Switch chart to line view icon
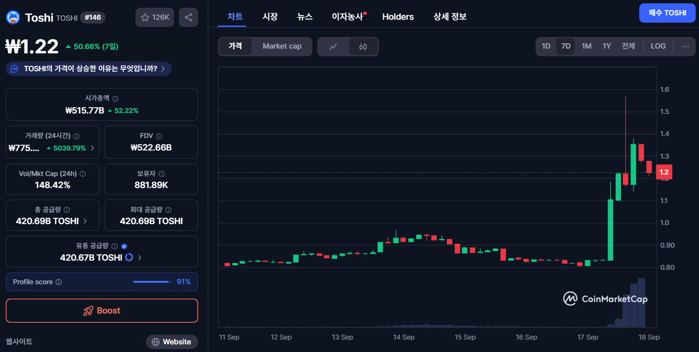The width and height of the screenshot is (699, 352). (333, 47)
